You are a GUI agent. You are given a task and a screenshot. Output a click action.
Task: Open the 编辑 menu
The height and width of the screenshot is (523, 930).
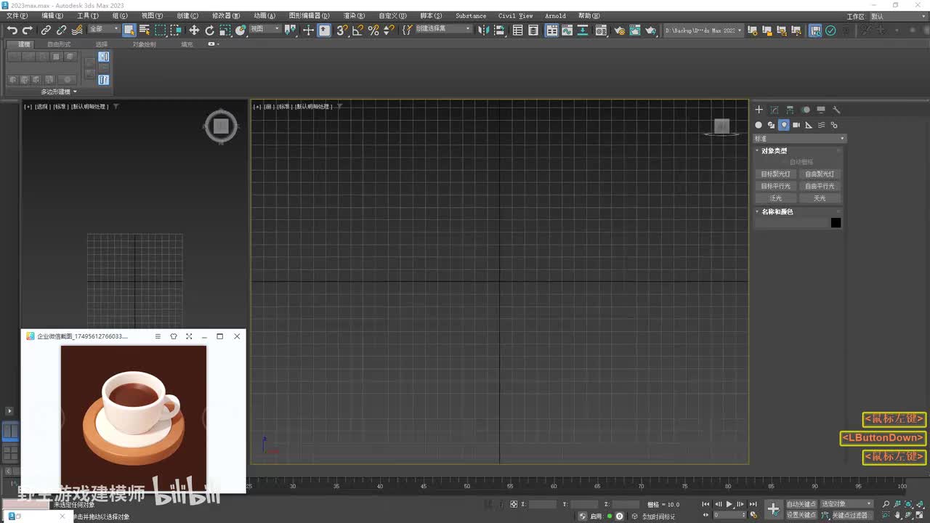(x=52, y=15)
